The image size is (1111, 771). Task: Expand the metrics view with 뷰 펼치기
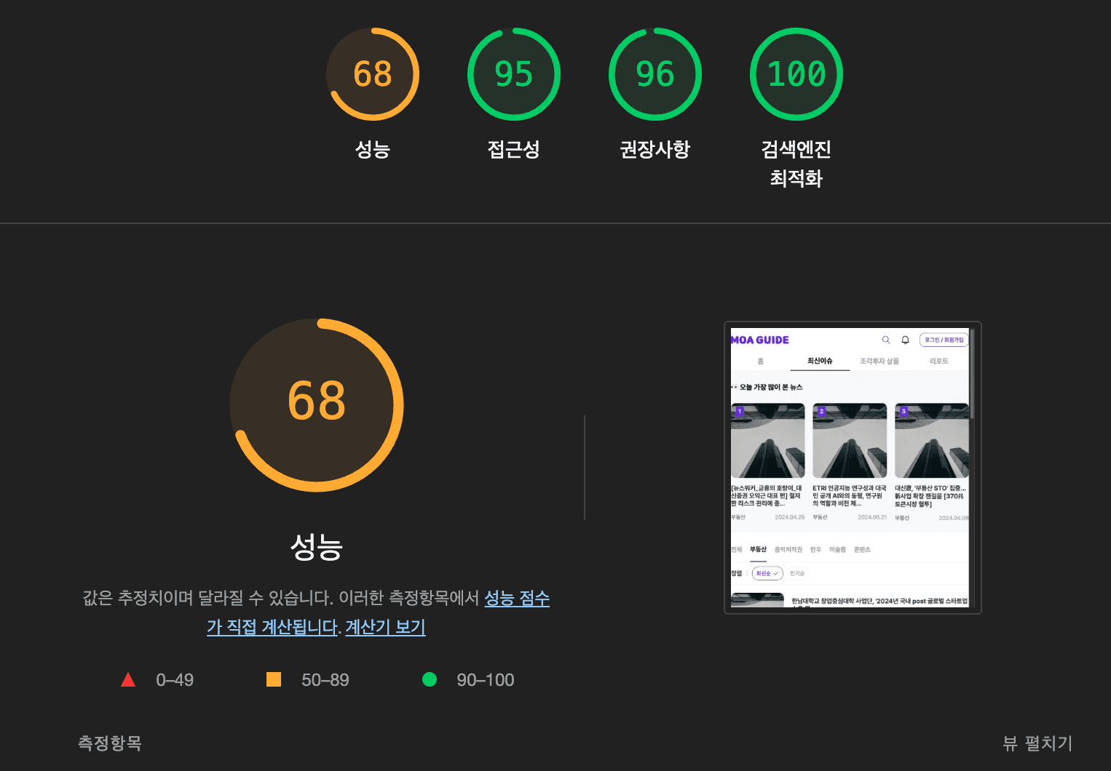1037,743
